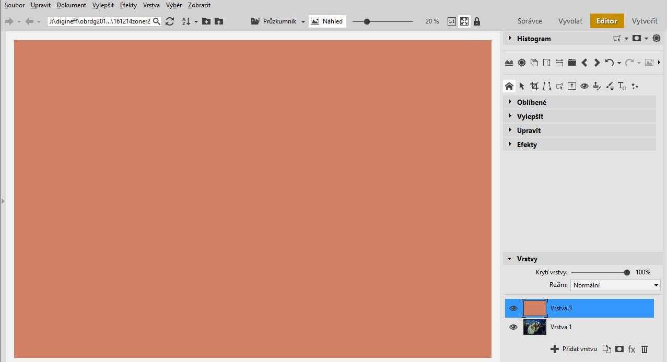Viewport: 667px width, 362px height.
Task: Select the place image tool
Action: click(x=572, y=86)
